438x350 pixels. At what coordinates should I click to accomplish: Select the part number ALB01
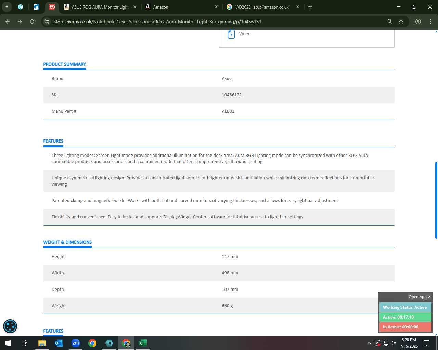tap(228, 111)
